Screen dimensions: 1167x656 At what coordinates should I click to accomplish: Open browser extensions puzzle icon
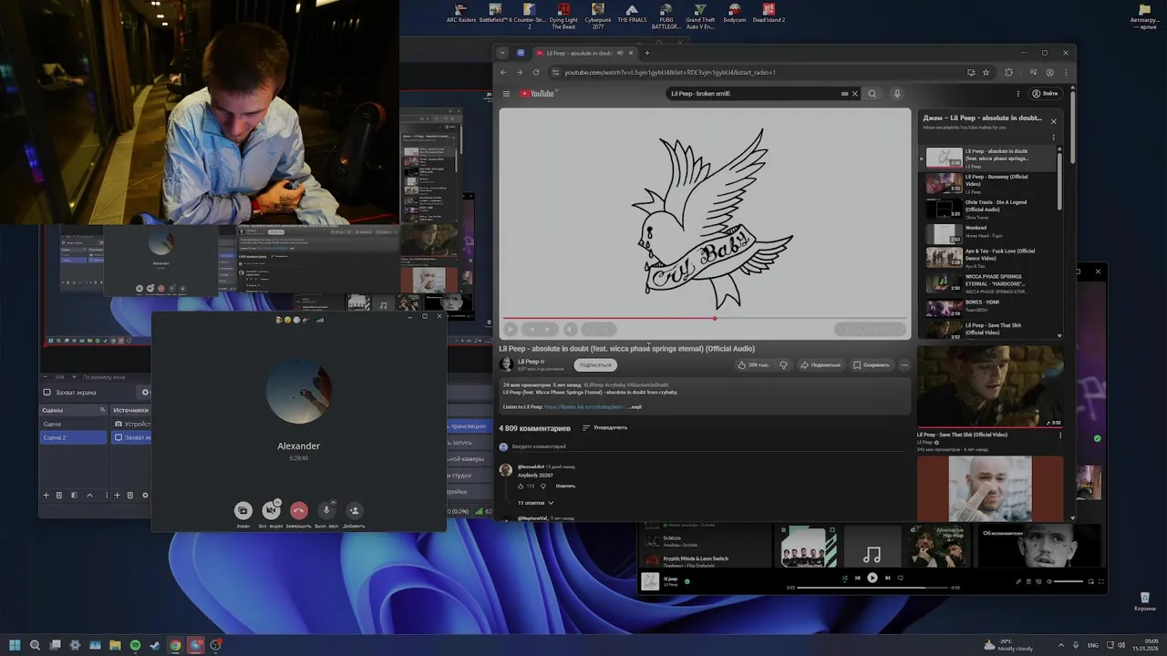click(1009, 72)
